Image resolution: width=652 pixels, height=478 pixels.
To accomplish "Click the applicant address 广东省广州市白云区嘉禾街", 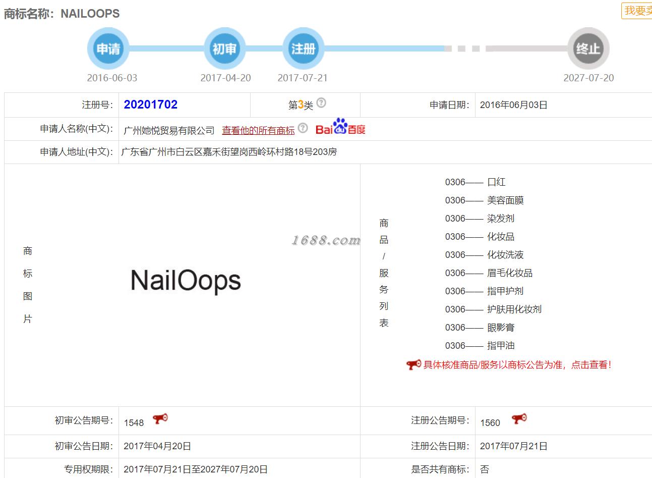I will [229, 151].
